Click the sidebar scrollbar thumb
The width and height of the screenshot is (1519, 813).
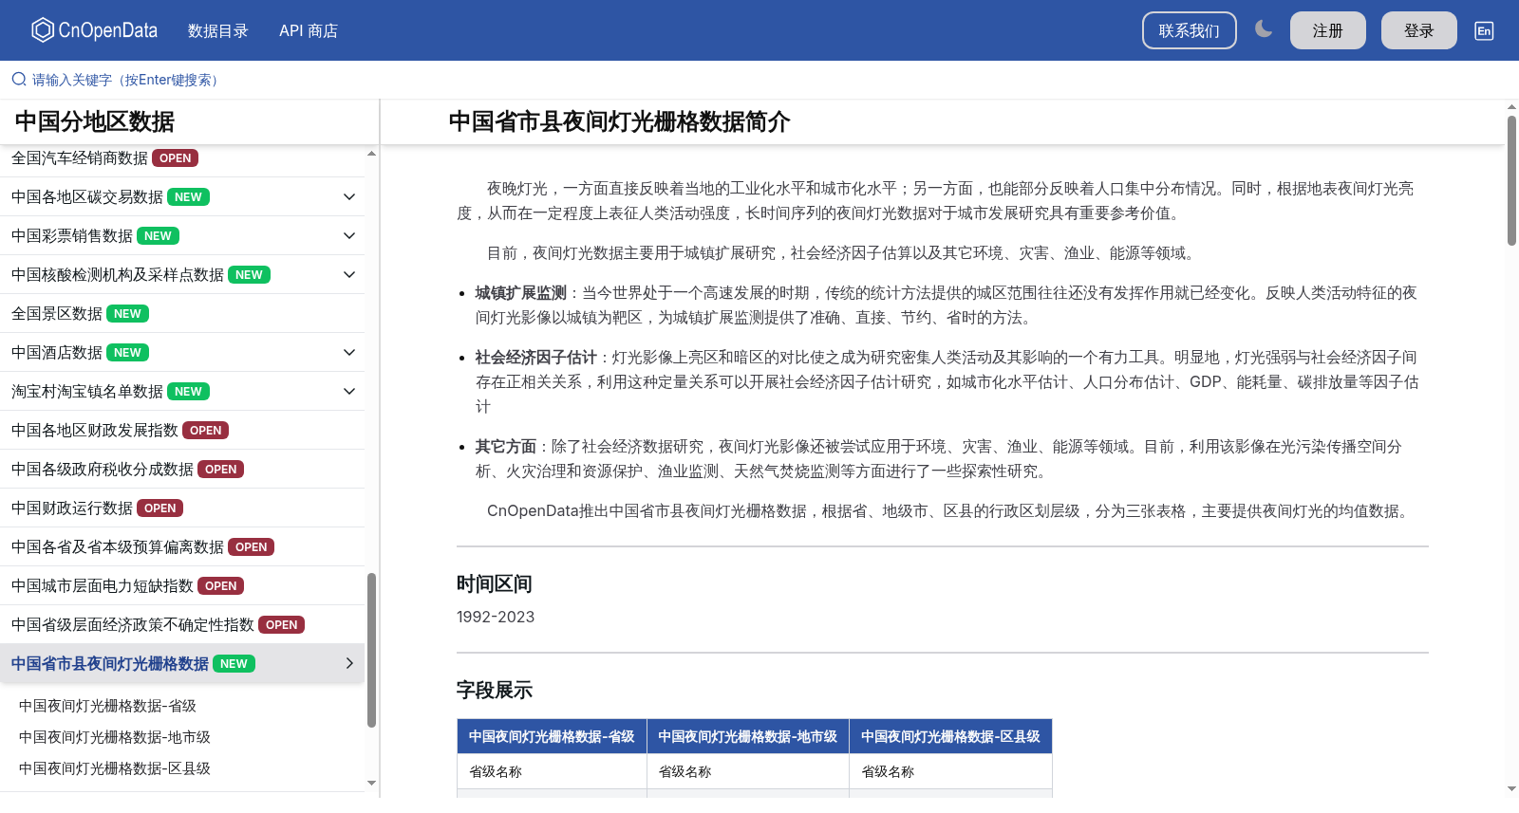tap(371, 650)
